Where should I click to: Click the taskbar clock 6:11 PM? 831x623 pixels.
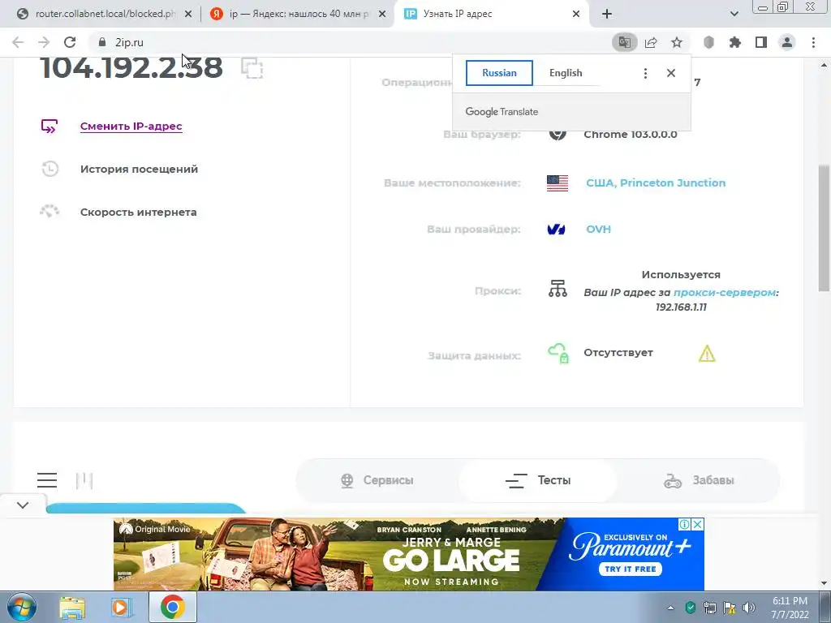pyautogui.click(x=790, y=608)
